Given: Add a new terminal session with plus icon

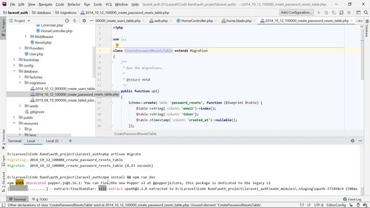Looking at the screenshot, I should (x=70, y=141).
